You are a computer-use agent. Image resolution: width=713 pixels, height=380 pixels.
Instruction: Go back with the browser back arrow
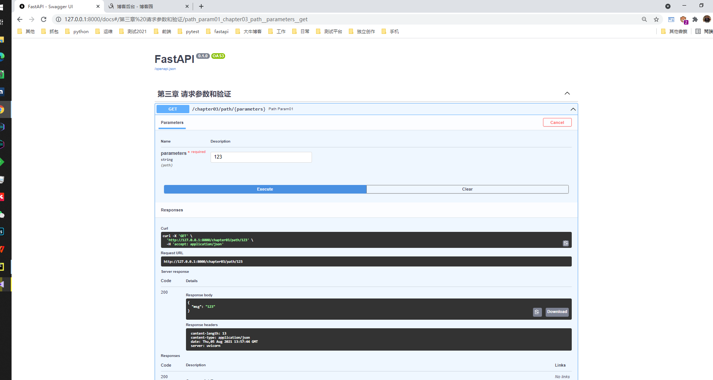[20, 19]
